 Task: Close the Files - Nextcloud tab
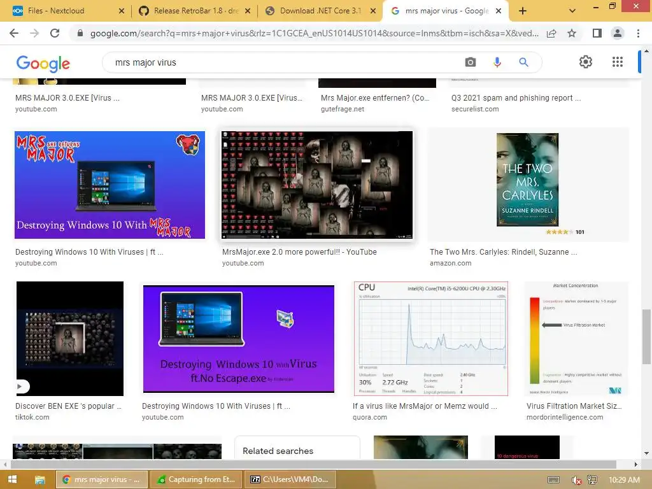coord(122,11)
